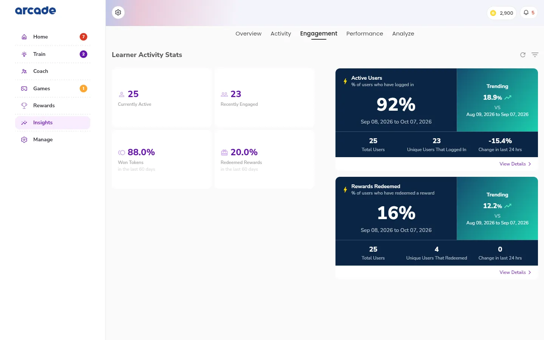The width and height of the screenshot is (544, 340).
Task: Click trending arrow next to 12.2%
Action: [x=508, y=206]
